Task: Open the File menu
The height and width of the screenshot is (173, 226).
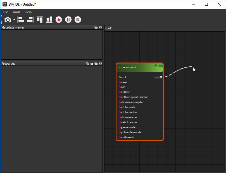Action: pyautogui.click(x=5, y=12)
